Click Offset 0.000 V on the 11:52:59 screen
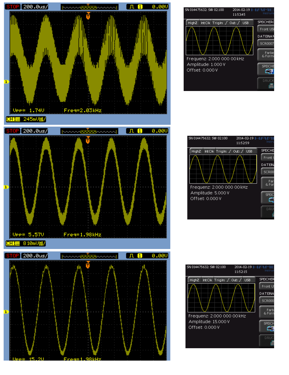The image size is (289, 375). tap(206, 199)
